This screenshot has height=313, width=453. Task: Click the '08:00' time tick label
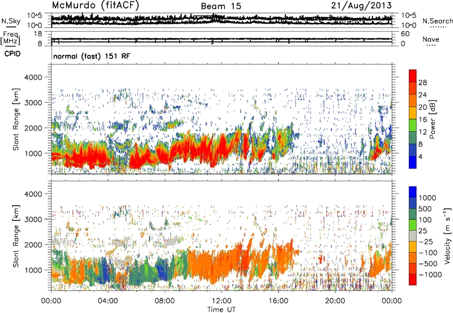(x=165, y=301)
